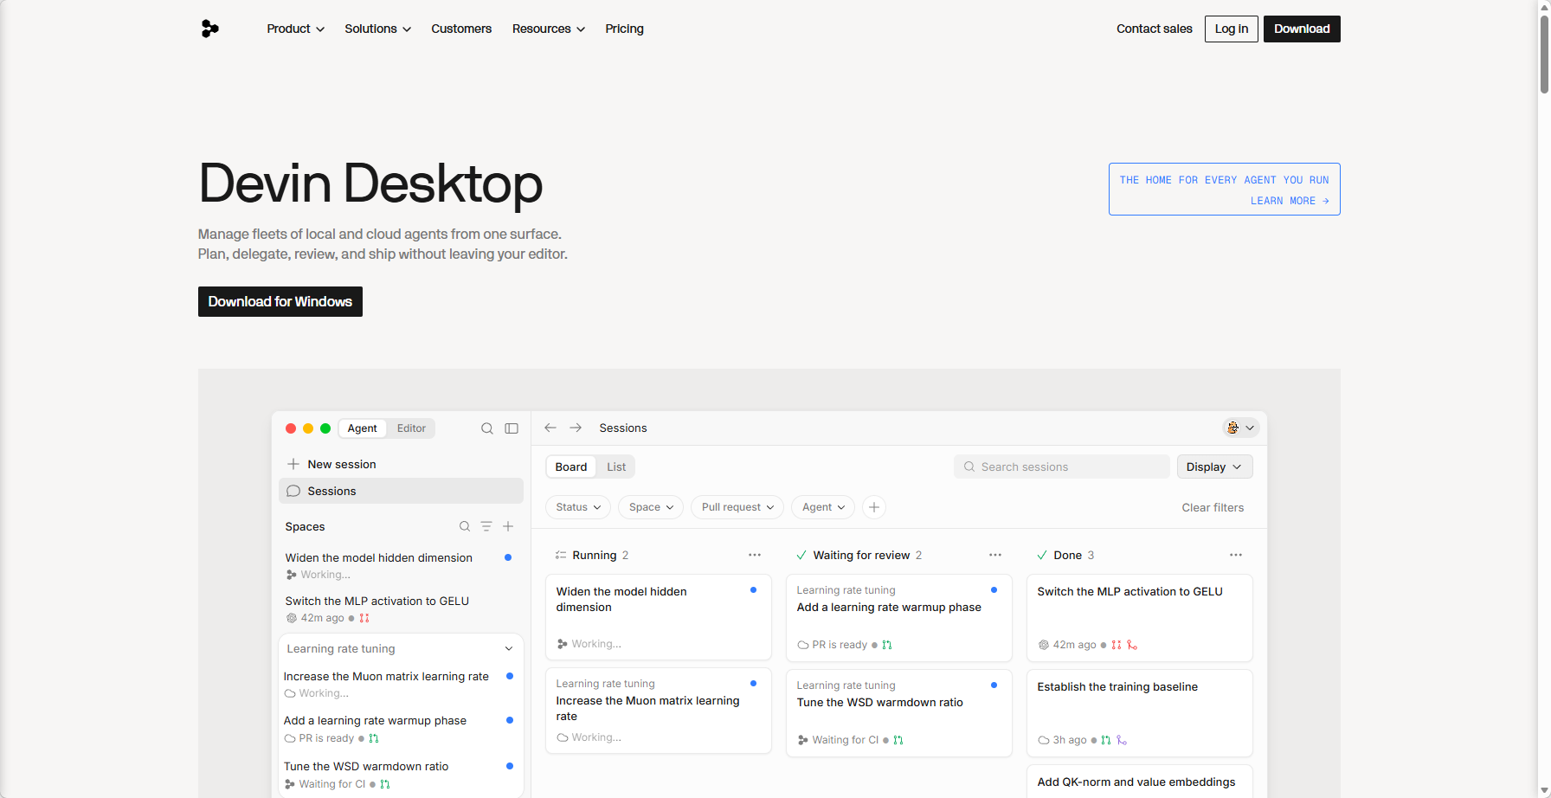Click the Sessions chat bubble icon in sidebar
This screenshot has width=1551, height=798.
293,491
